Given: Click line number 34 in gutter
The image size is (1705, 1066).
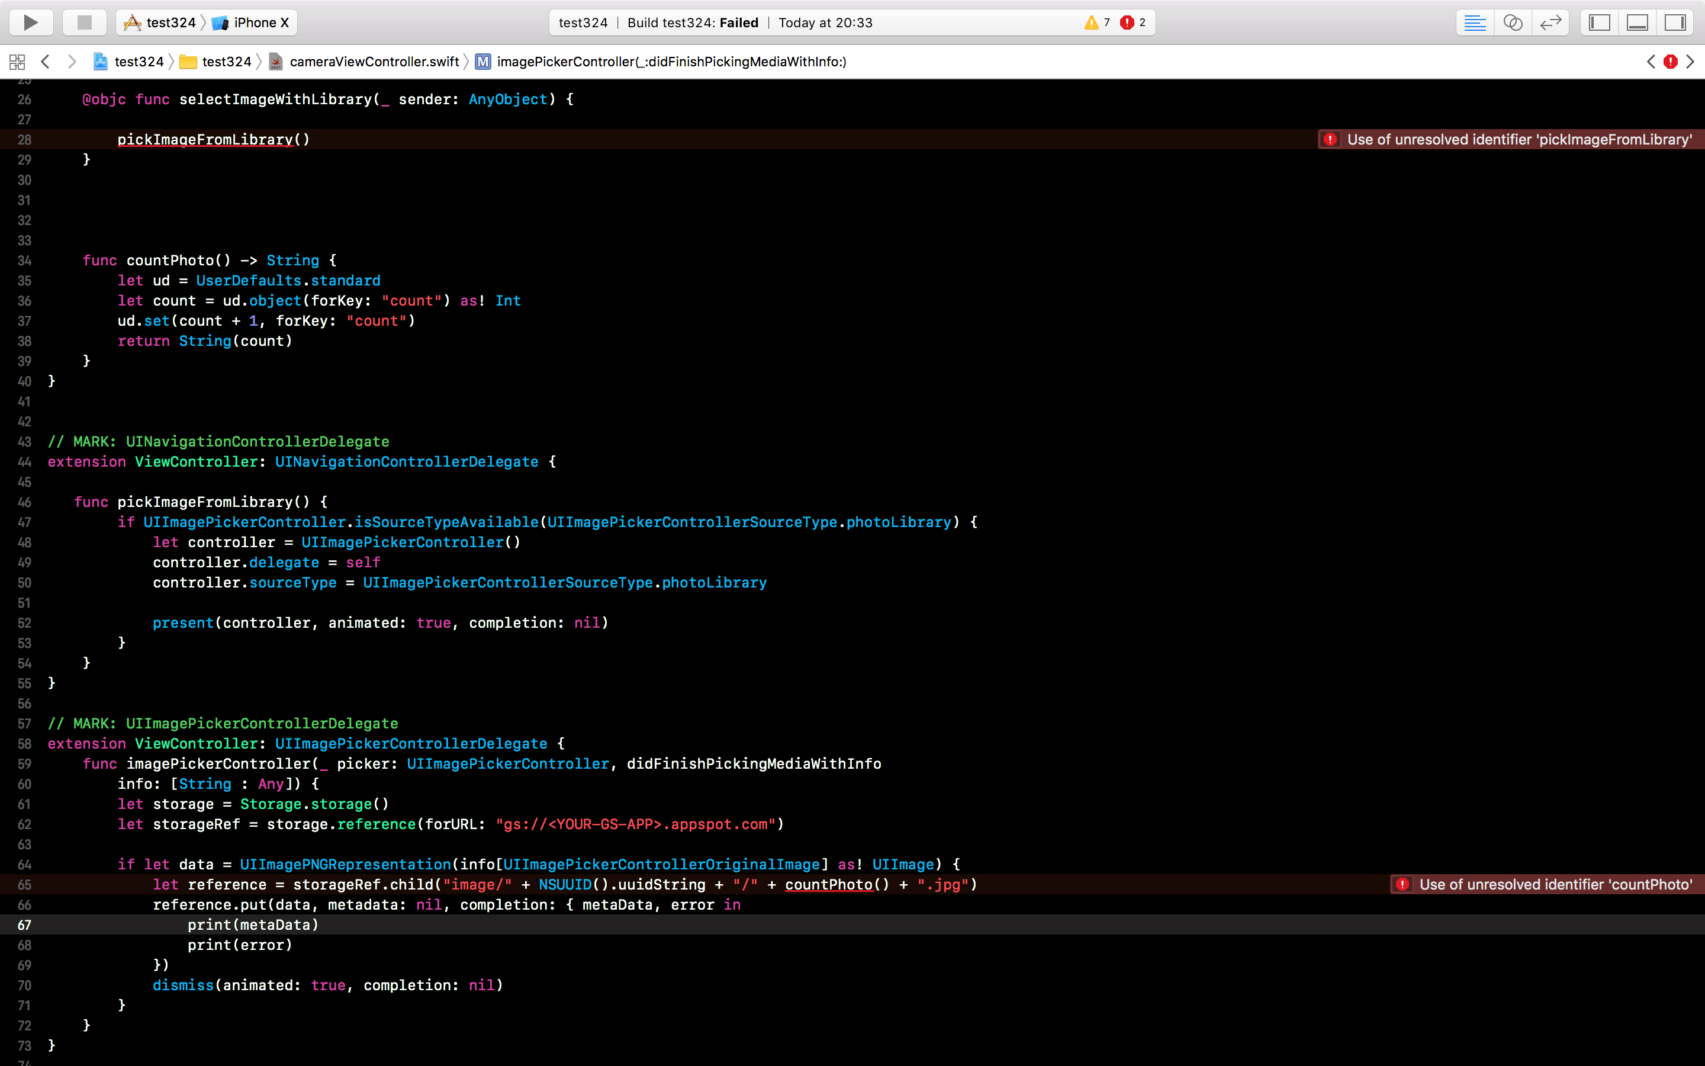Looking at the screenshot, I should click(24, 261).
